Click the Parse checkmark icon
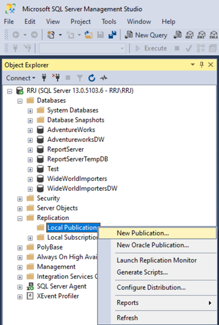The image size is (219, 325). [x=189, y=48]
